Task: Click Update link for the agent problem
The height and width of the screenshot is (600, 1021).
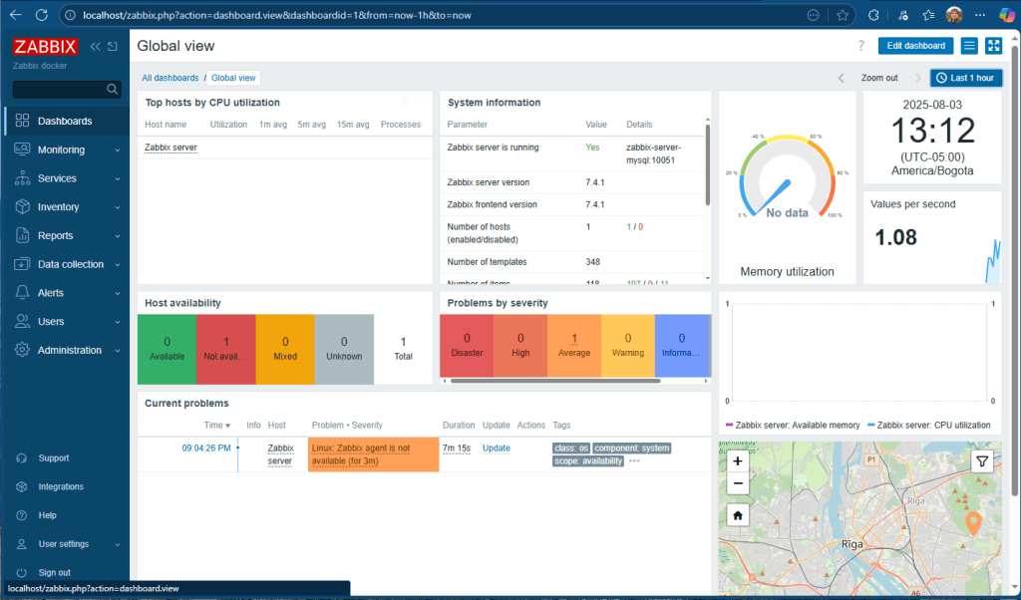Action: (x=496, y=449)
